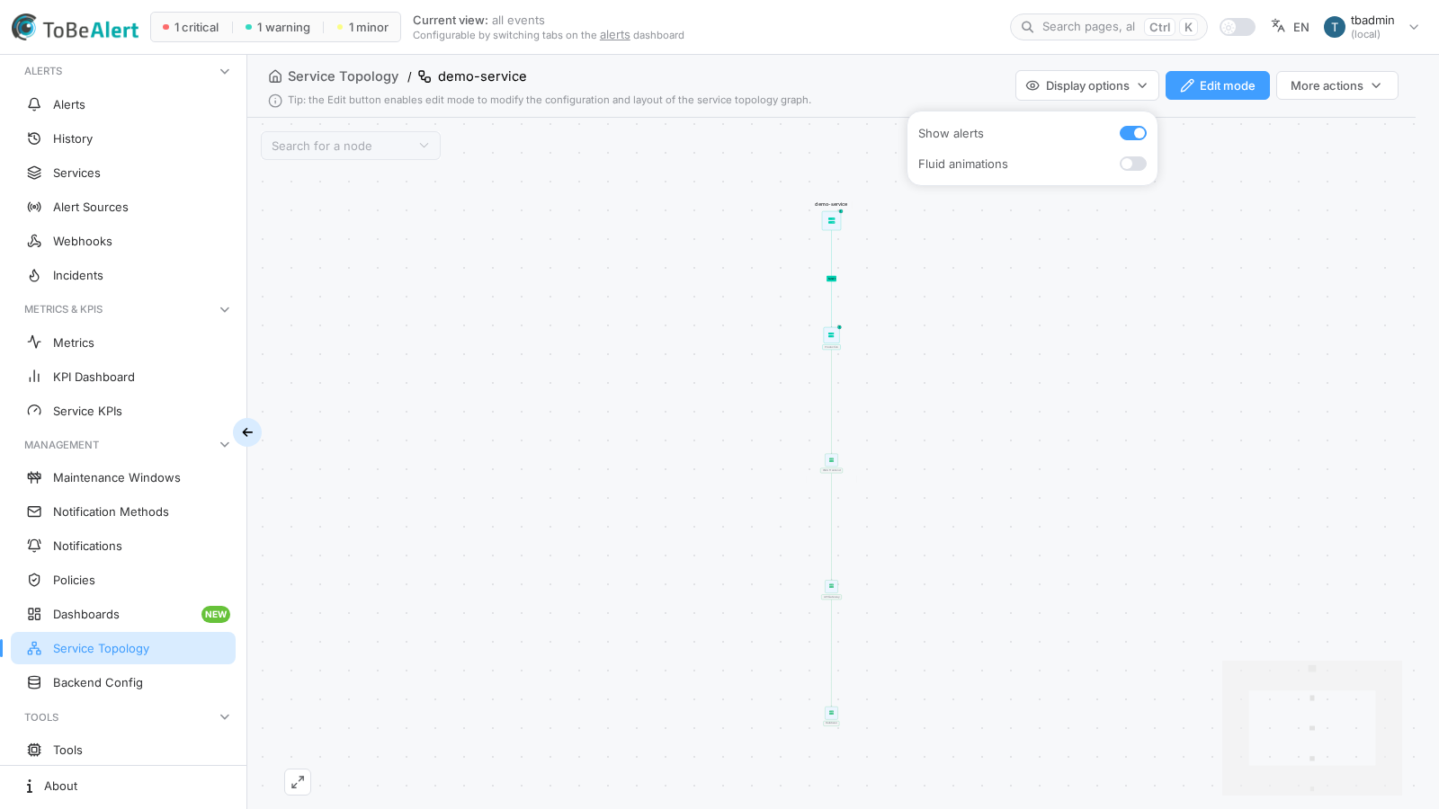
Task: Select Dashboards in the sidebar
Action: pyautogui.click(x=123, y=614)
